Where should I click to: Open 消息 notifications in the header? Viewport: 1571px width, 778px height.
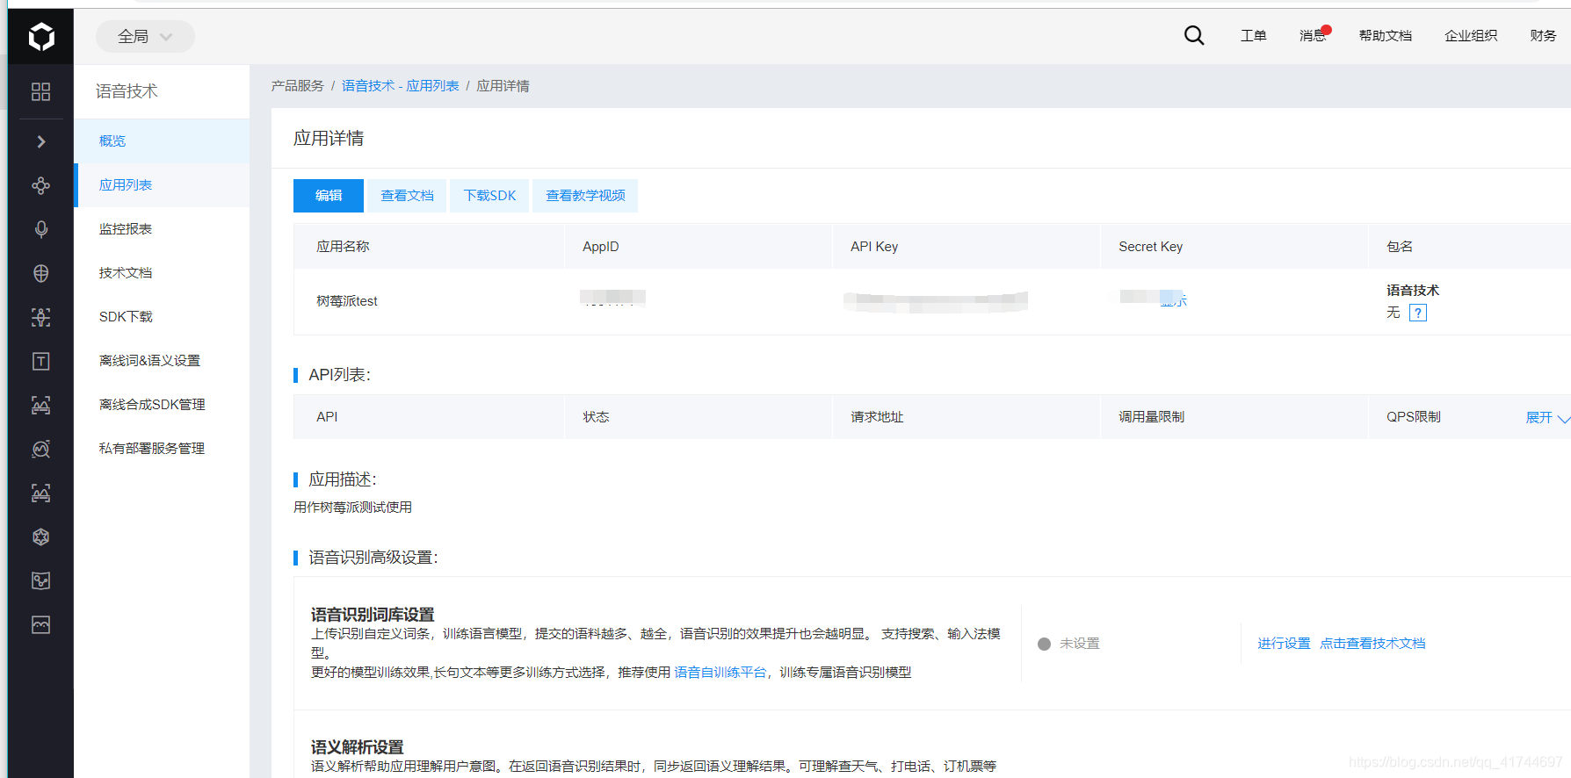[x=1314, y=35]
